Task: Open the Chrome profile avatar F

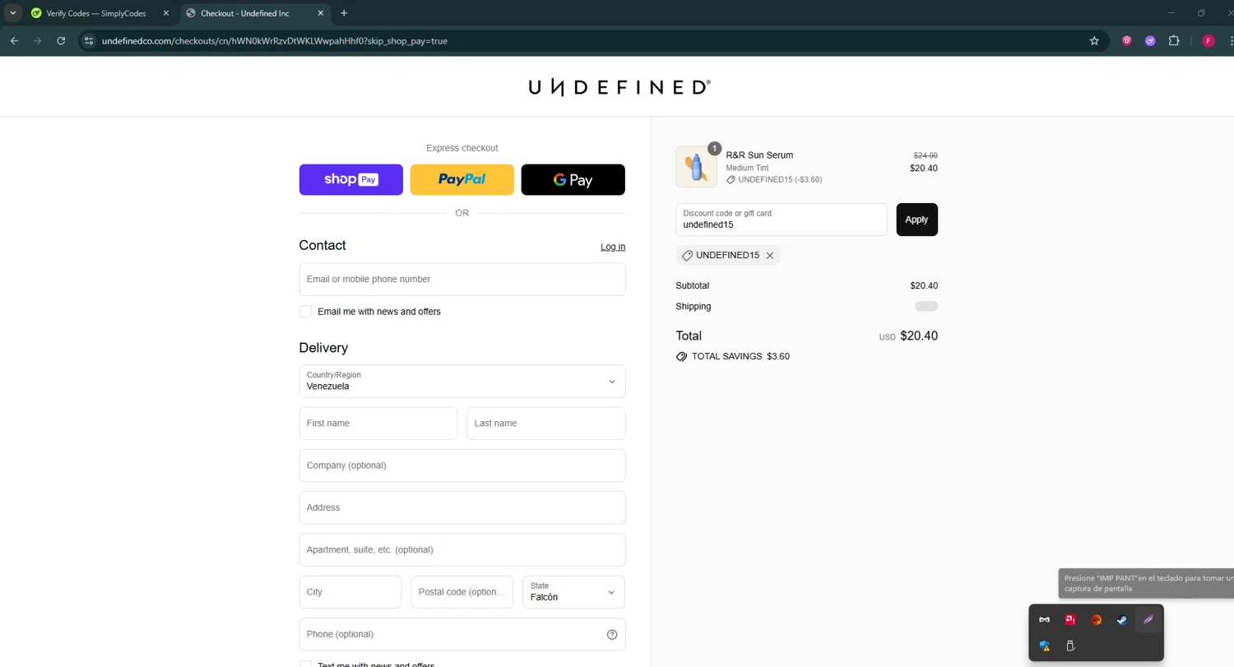Action: click(x=1208, y=40)
